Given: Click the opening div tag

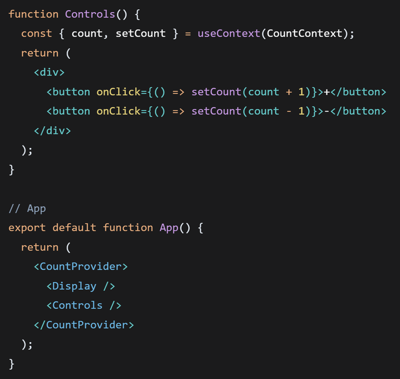Looking at the screenshot, I should (x=49, y=72).
